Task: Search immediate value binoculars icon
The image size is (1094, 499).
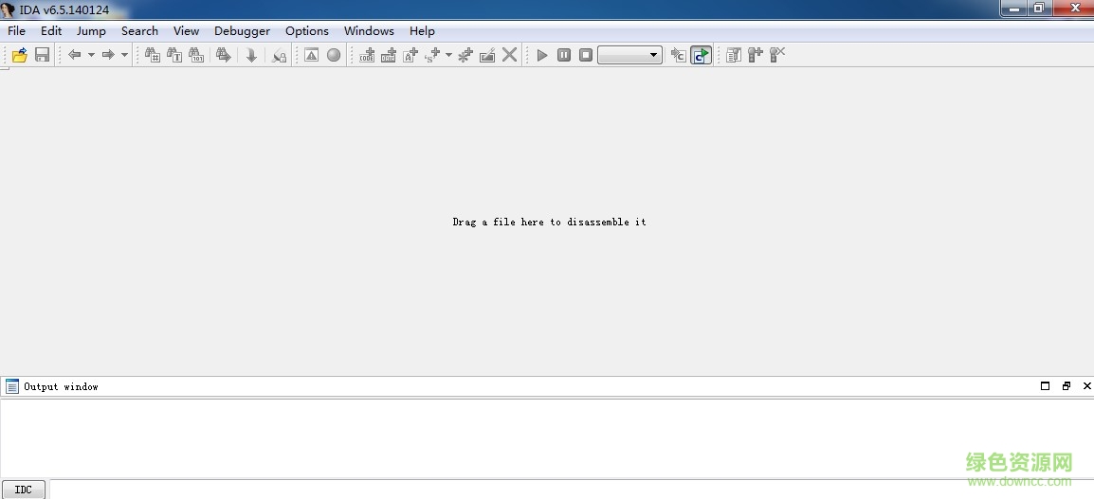Action: [x=152, y=54]
